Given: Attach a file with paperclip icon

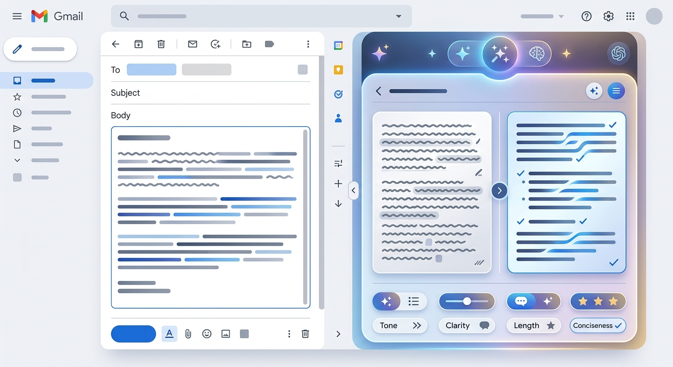Looking at the screenshot, I should click(188, 334).
